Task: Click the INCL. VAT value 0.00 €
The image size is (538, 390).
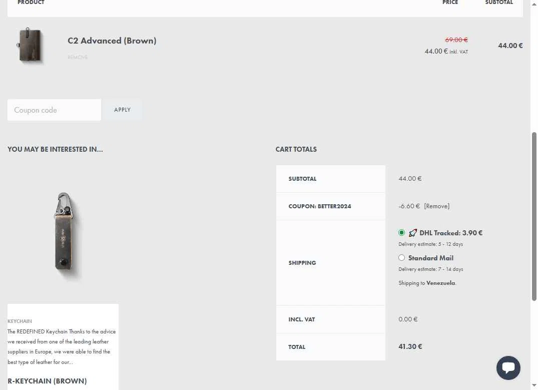Action: [408, 319]
